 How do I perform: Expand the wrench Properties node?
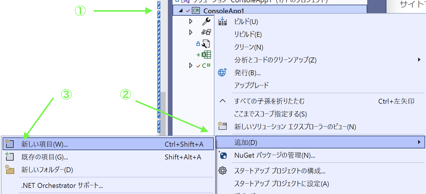point(191,21)
